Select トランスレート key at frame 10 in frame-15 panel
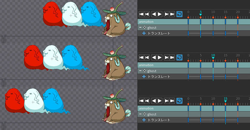 tap(213, 120)
